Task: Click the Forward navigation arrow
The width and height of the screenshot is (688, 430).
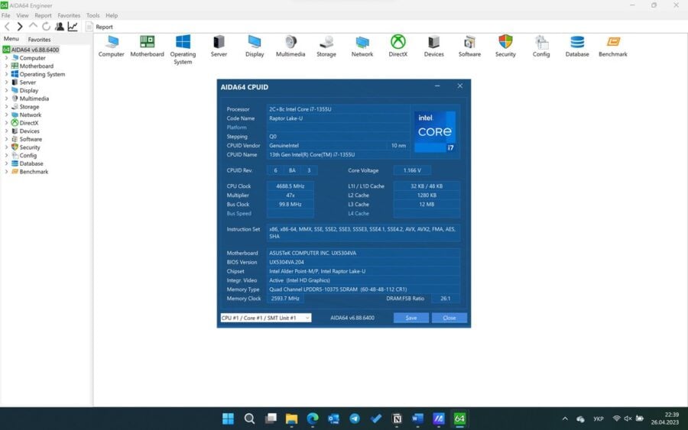Action: tap(20, 27)
